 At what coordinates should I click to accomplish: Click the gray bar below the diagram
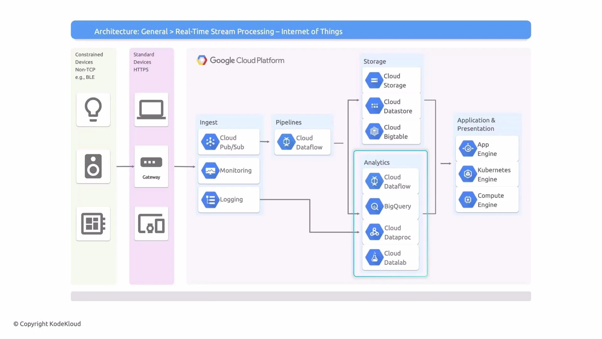pyautogui.click(x=301, y=296)
